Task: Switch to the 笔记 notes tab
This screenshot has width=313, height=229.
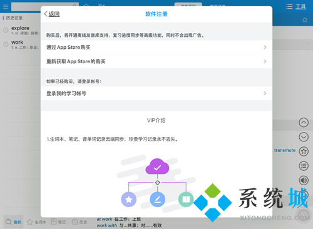Action: coord(59,222)
